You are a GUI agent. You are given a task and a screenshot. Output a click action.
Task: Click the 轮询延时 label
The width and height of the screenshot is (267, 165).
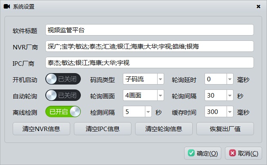184,80
